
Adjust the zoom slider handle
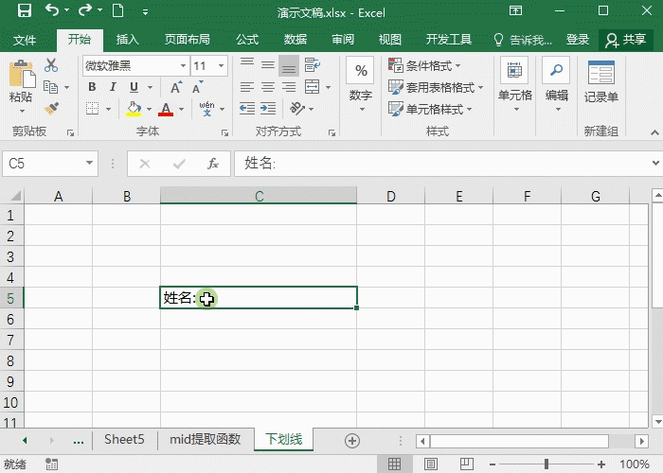[x=547, y=464]
